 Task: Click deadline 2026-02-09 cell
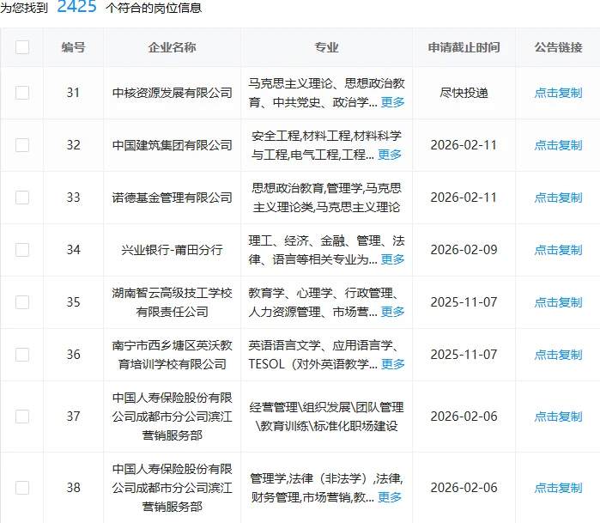pyautogui.click(x=464, y=250)
